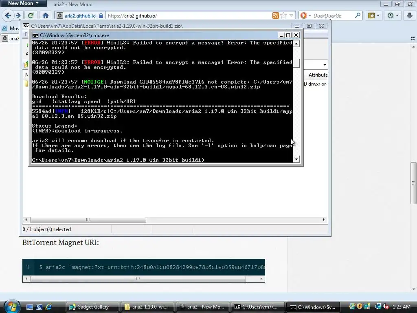This screenshot has height=313, width=417.
Task: Open the New Moon application menu
Action: point(23,3)
